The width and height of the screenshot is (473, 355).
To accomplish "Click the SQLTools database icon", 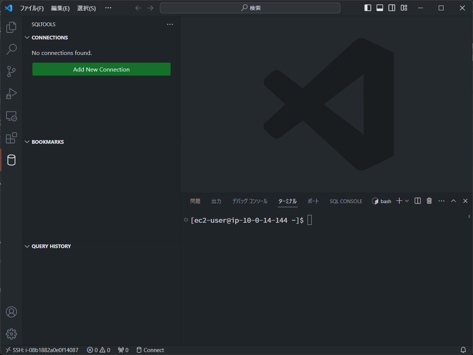I will (11, 160).
